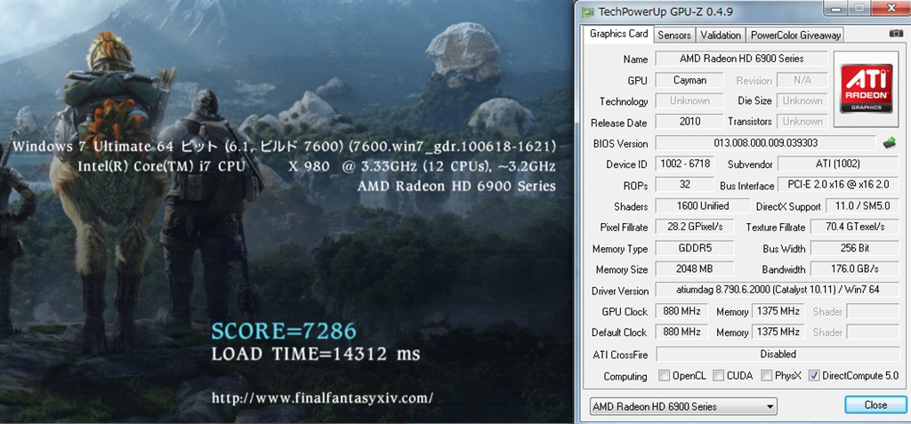
Task: Click the Default Clock value 880 MHz
Action: tap(681, 332)
